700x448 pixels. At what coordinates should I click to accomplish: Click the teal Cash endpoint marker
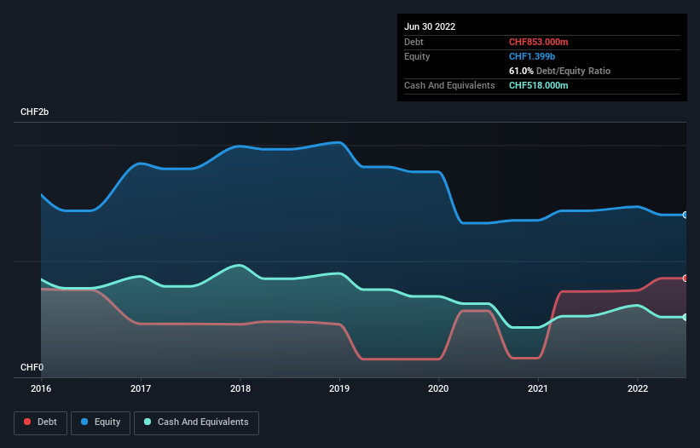686,317
